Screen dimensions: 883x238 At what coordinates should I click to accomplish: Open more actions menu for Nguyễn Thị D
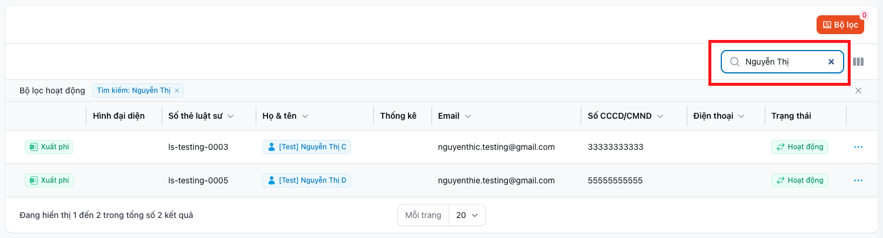(x=858, y=180)
